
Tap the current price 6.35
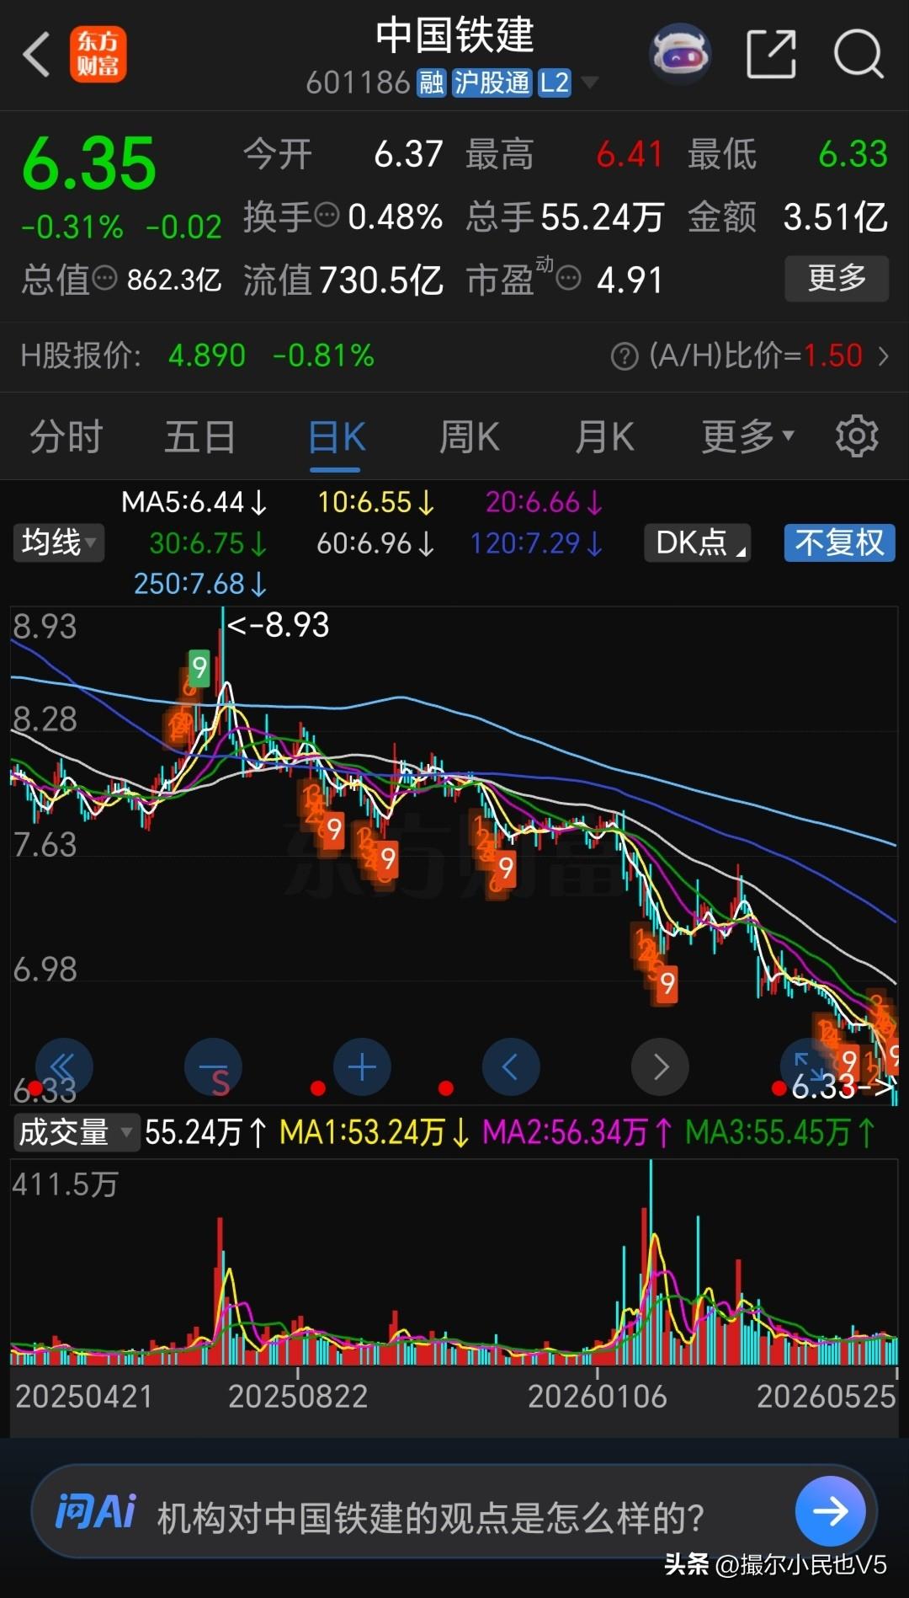[89, 163]
